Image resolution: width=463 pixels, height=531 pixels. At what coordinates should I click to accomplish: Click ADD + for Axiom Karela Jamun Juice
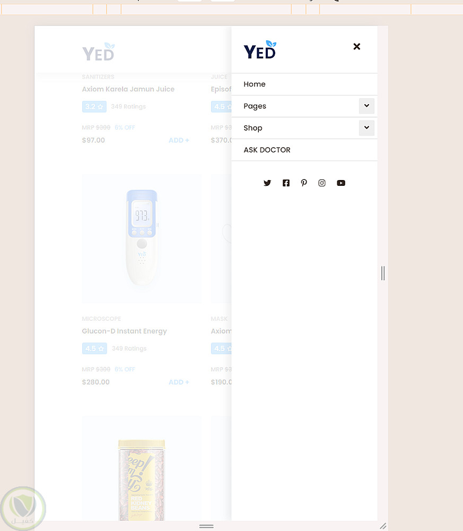(179, 140)
